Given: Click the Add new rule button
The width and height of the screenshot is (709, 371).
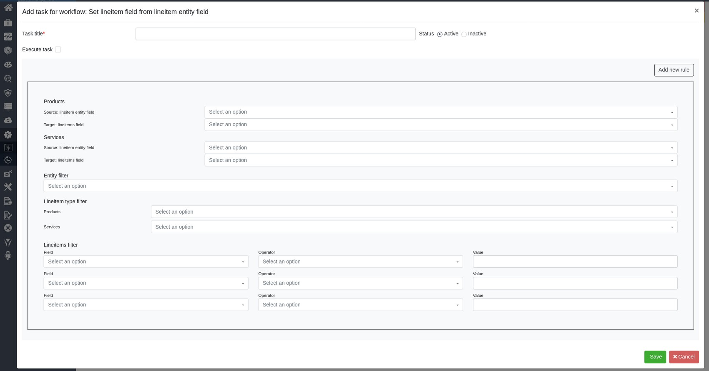Looking at the screenshot, I should click(x=674, y=70).
